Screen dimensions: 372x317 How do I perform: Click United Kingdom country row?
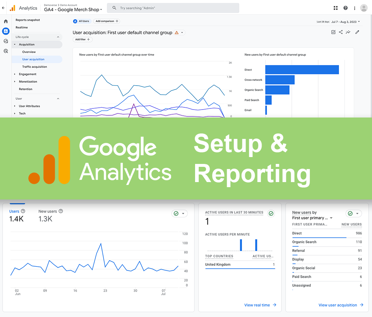point(240,265)
